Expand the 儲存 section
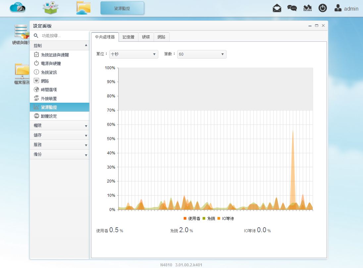This screenshot has width=363, height=268. coord(60,135)
